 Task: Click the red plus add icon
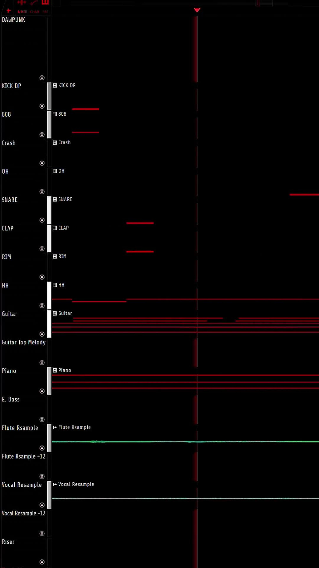(x=9, y=11)
